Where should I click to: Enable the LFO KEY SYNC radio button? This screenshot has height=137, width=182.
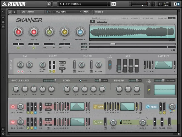(121, 121)
